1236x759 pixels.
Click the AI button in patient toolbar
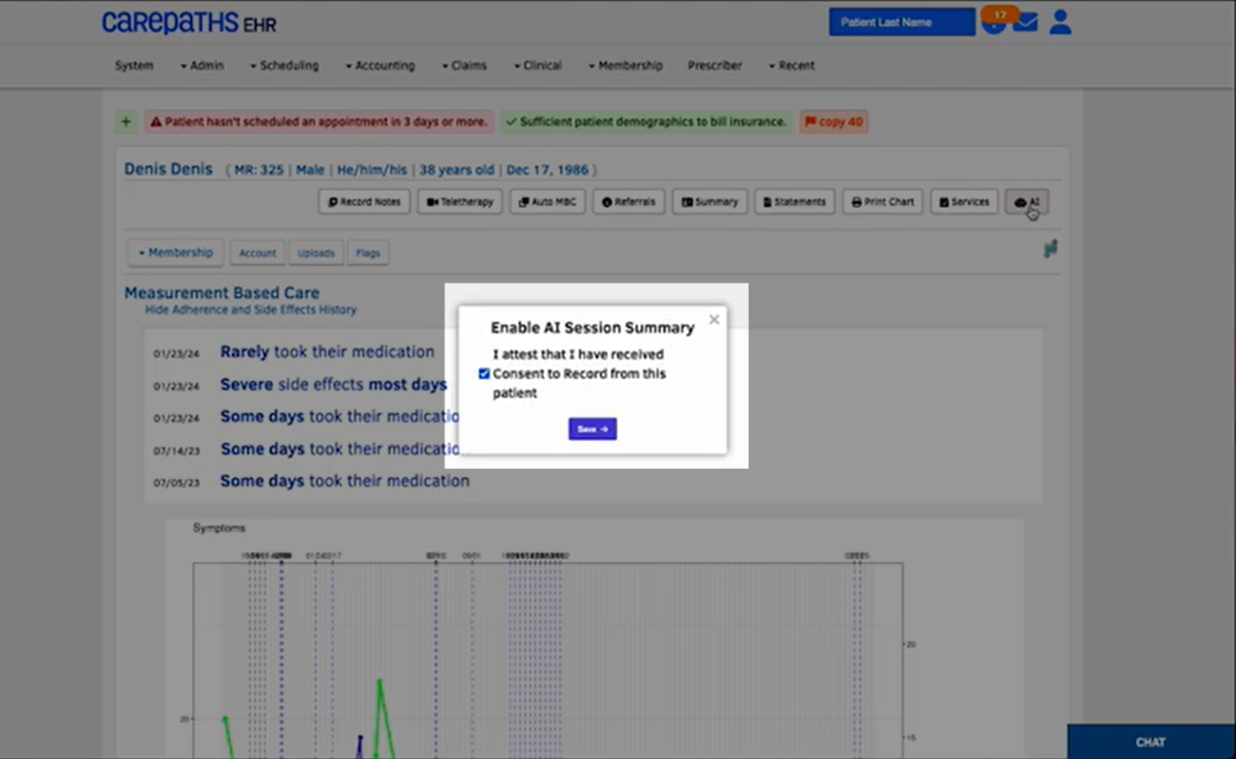coord(1026,202)
